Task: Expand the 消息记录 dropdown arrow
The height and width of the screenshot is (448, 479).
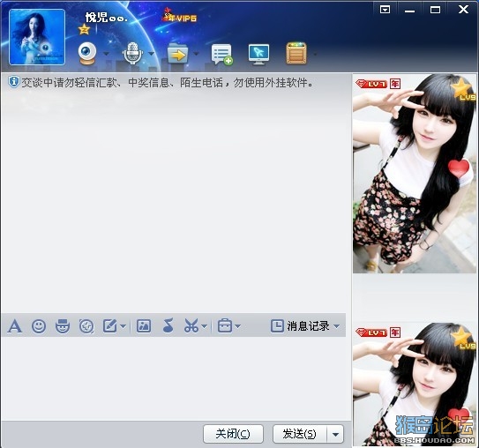Action: [337, 326]
